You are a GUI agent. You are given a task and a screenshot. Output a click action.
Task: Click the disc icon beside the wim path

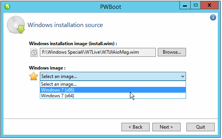click(34, 53)
